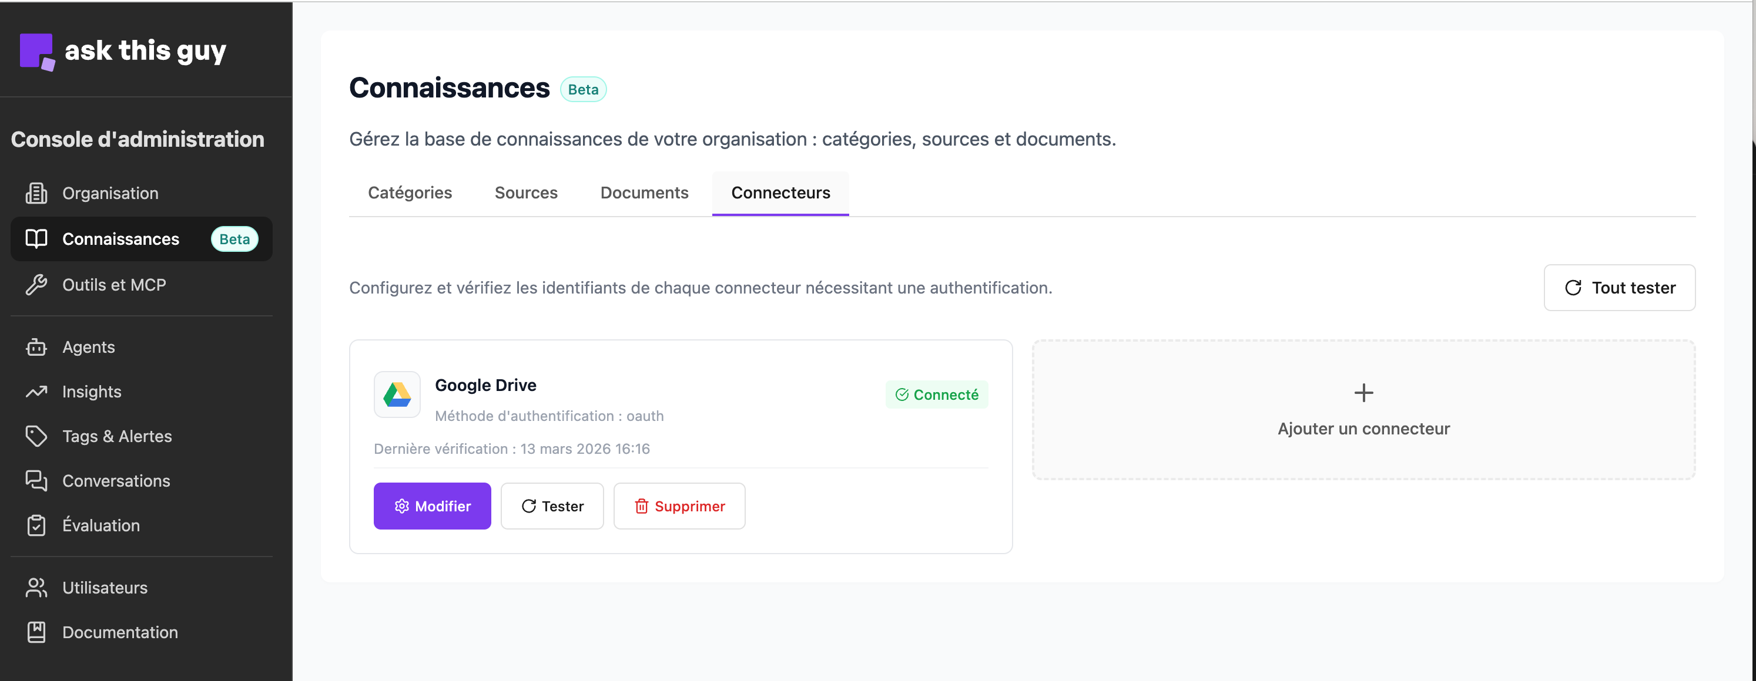
Task: Switch to the Sources tab
Action: coord(525,193)
